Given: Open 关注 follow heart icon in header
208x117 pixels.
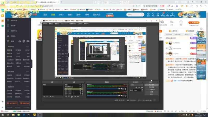Looking at the screenshot, I should click(153, 15).
